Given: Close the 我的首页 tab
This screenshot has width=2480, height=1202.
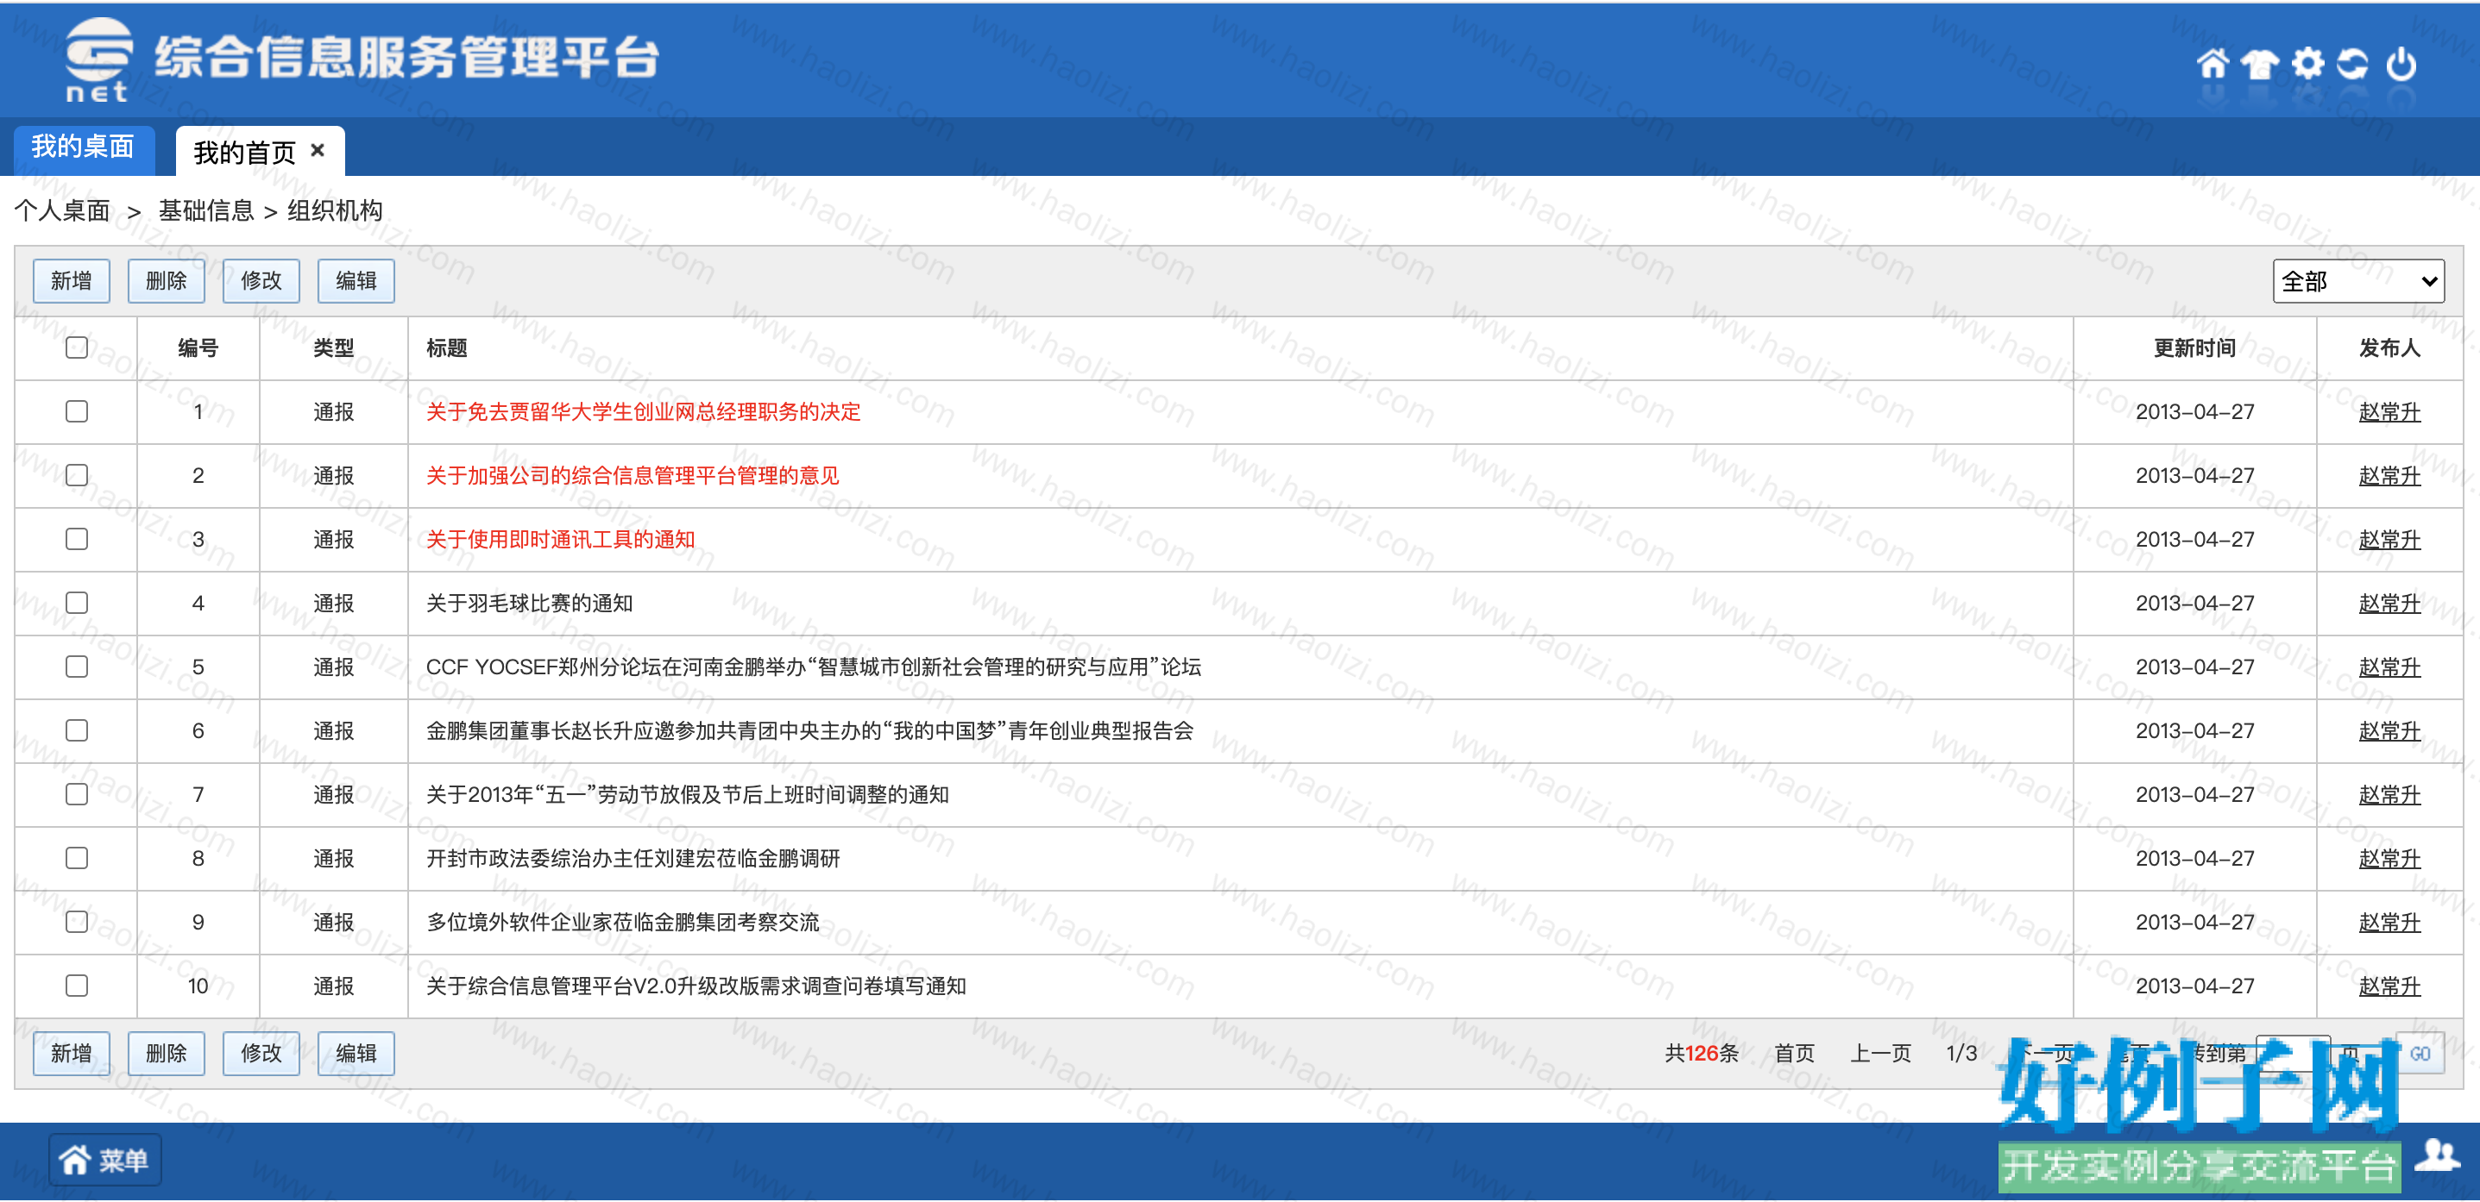Looking at the screenshot, I should click(318, 150).
